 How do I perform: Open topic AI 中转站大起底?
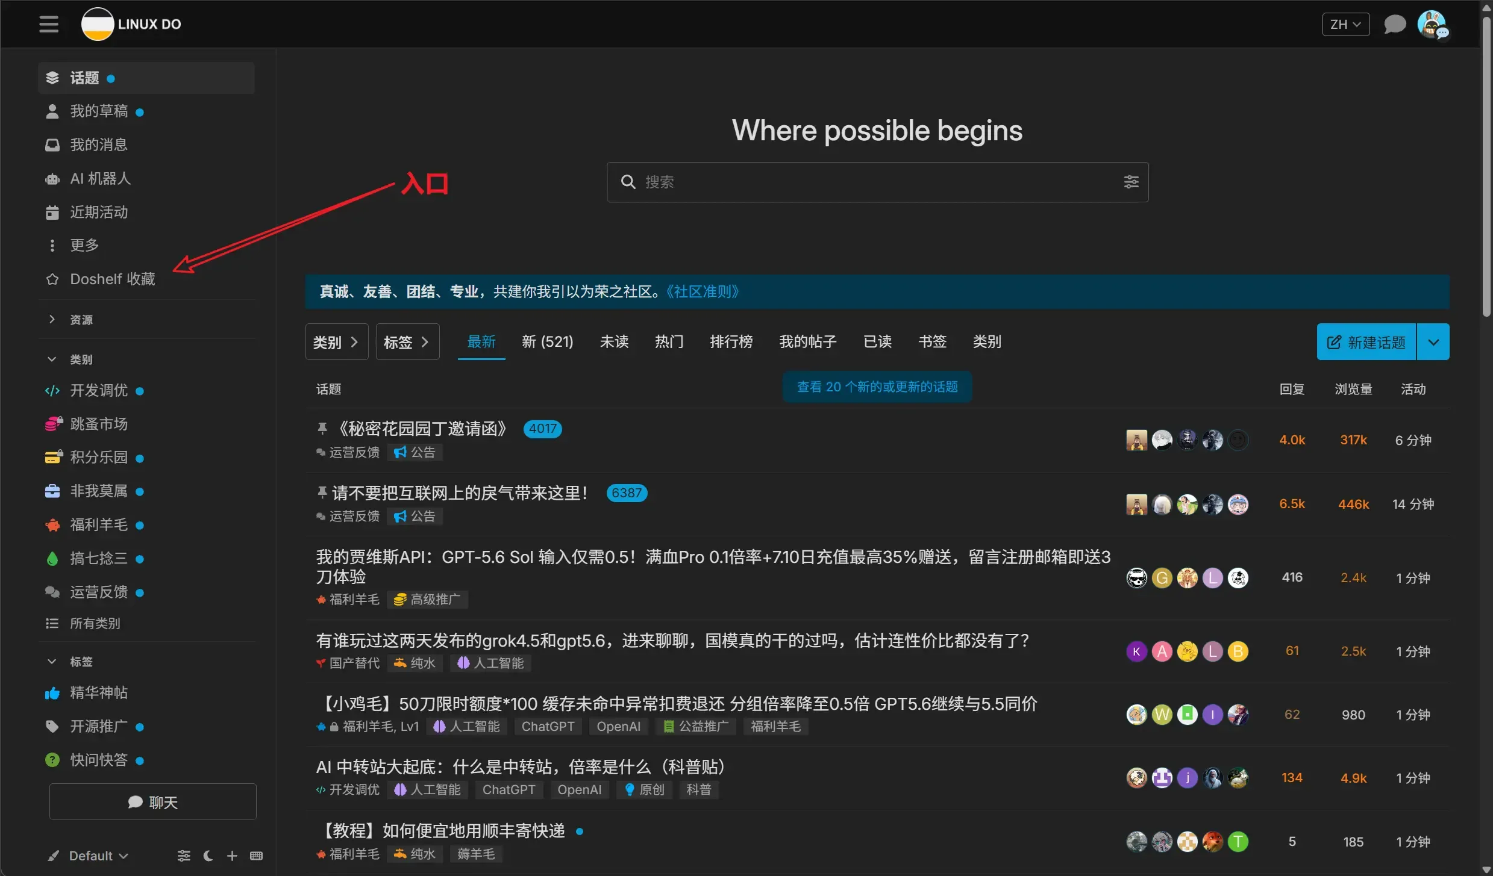[521, 767]
